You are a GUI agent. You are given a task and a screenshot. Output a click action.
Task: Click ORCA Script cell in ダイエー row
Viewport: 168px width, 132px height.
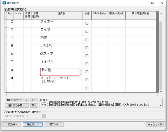pos(100,24)
